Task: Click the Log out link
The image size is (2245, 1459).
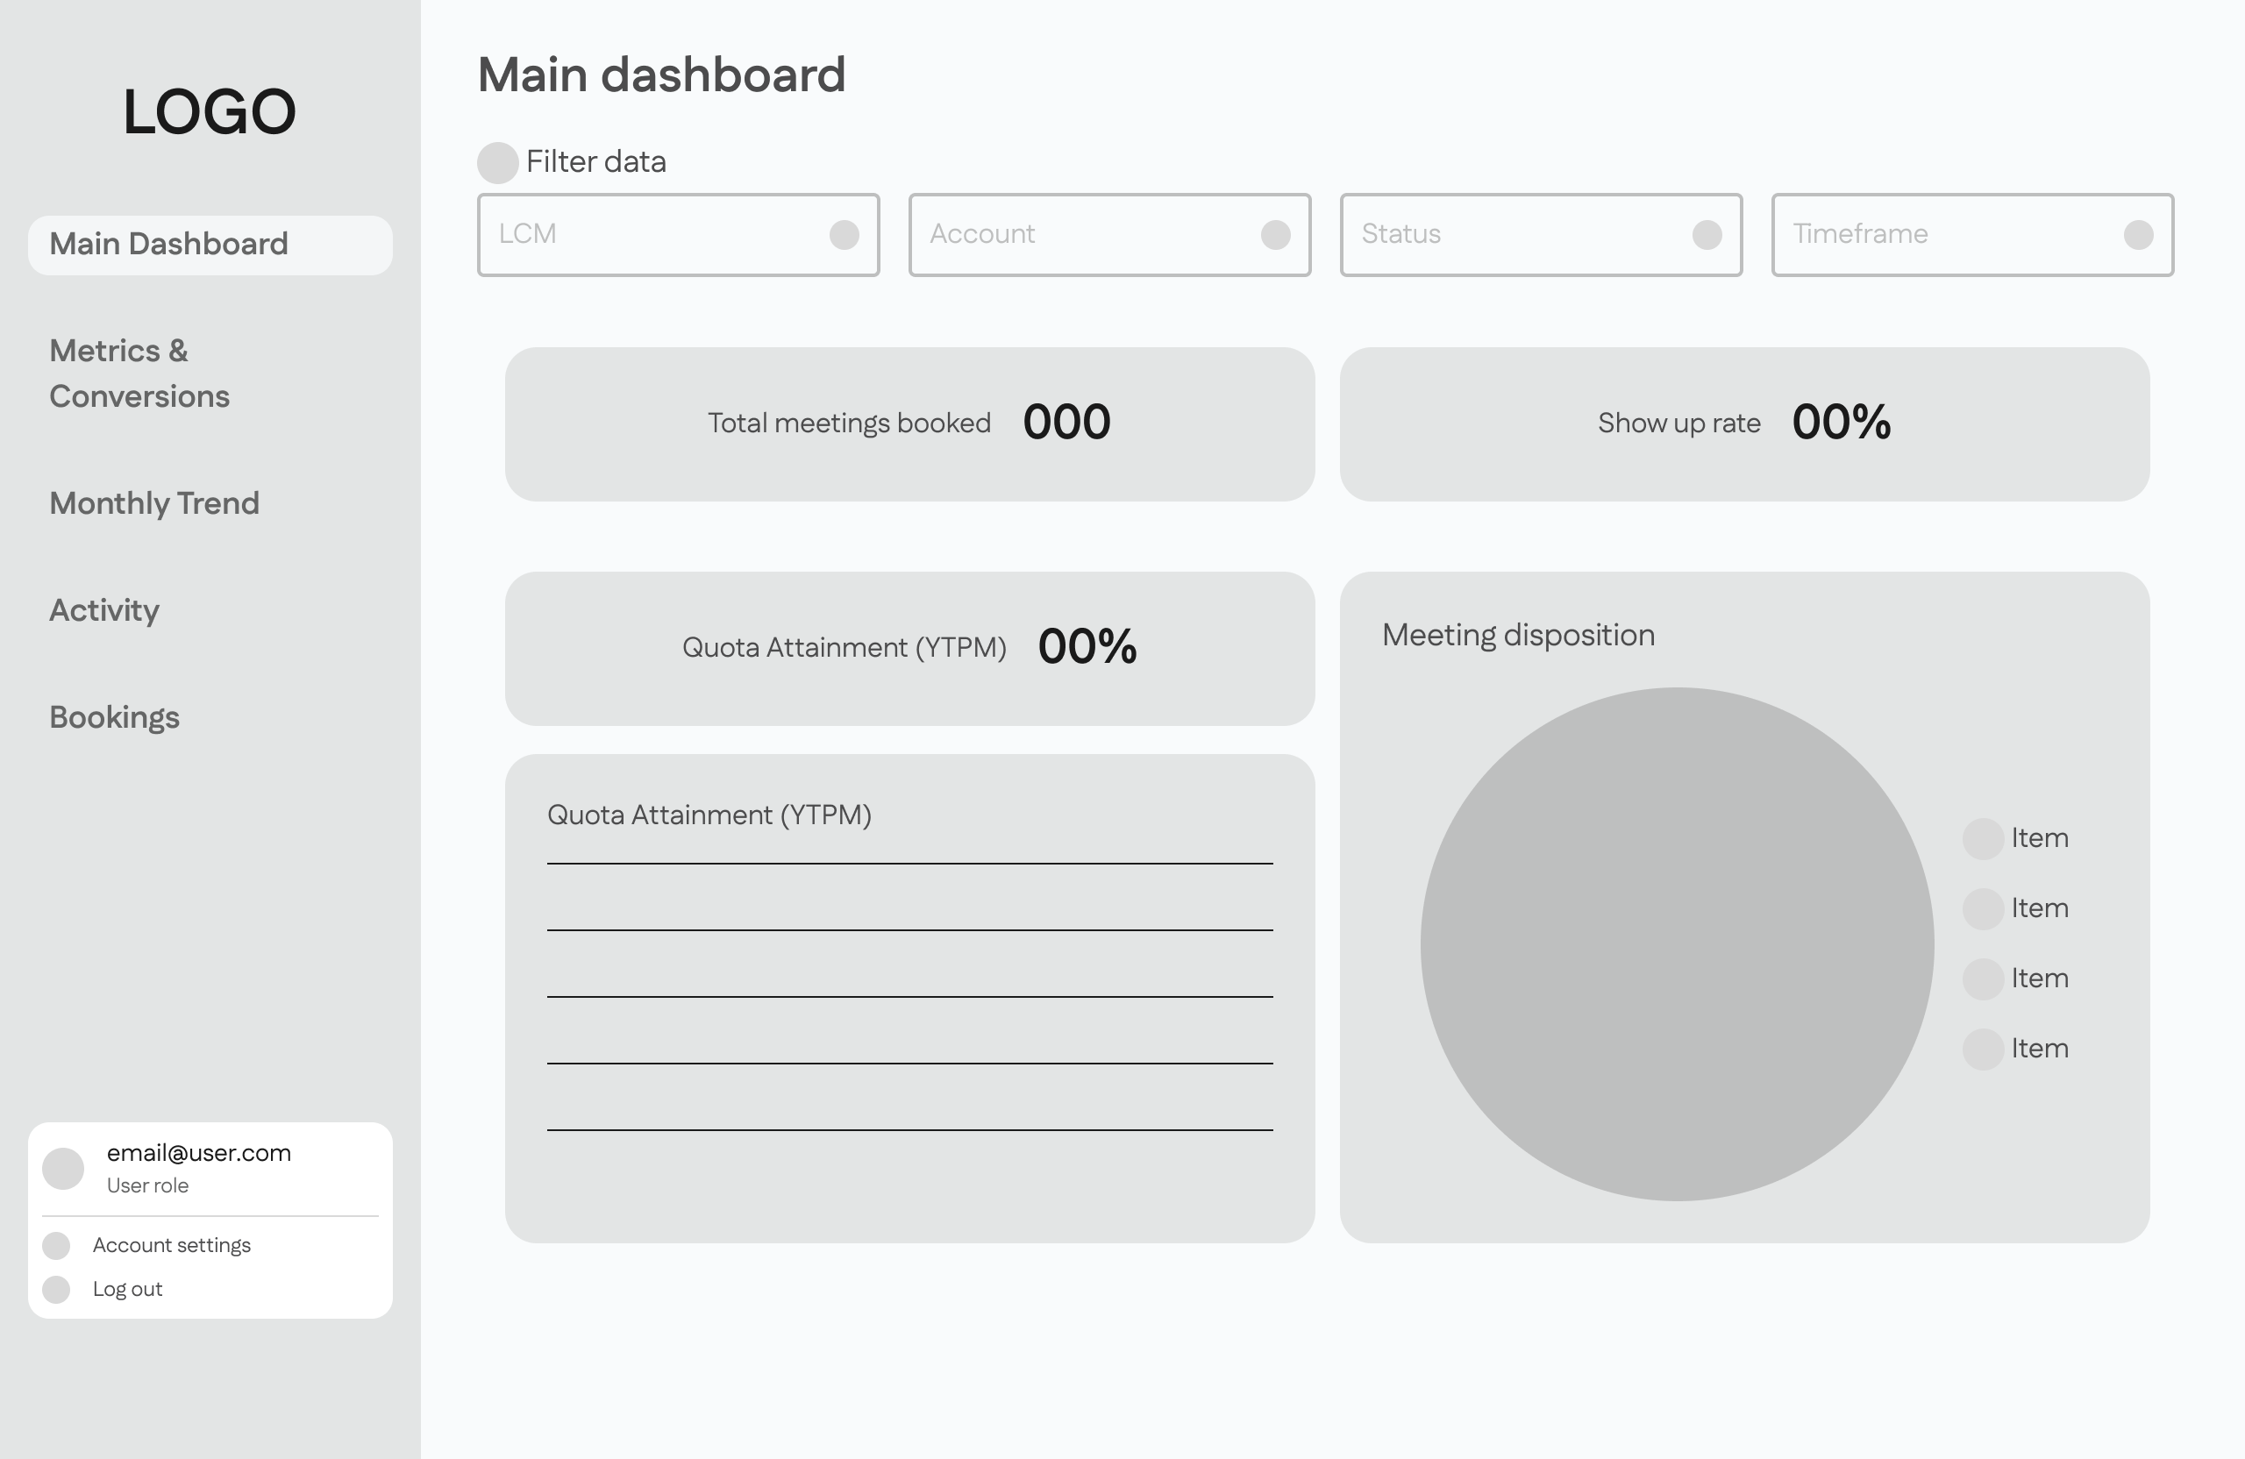Action: click(127, 1289)
